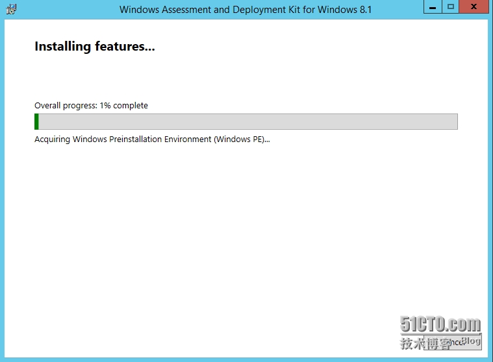This screenshot has height=362, width=493.
Task: Click the "Overall progress: 1% complete" text
Action: pyautogui.click(x=91, y=106)
